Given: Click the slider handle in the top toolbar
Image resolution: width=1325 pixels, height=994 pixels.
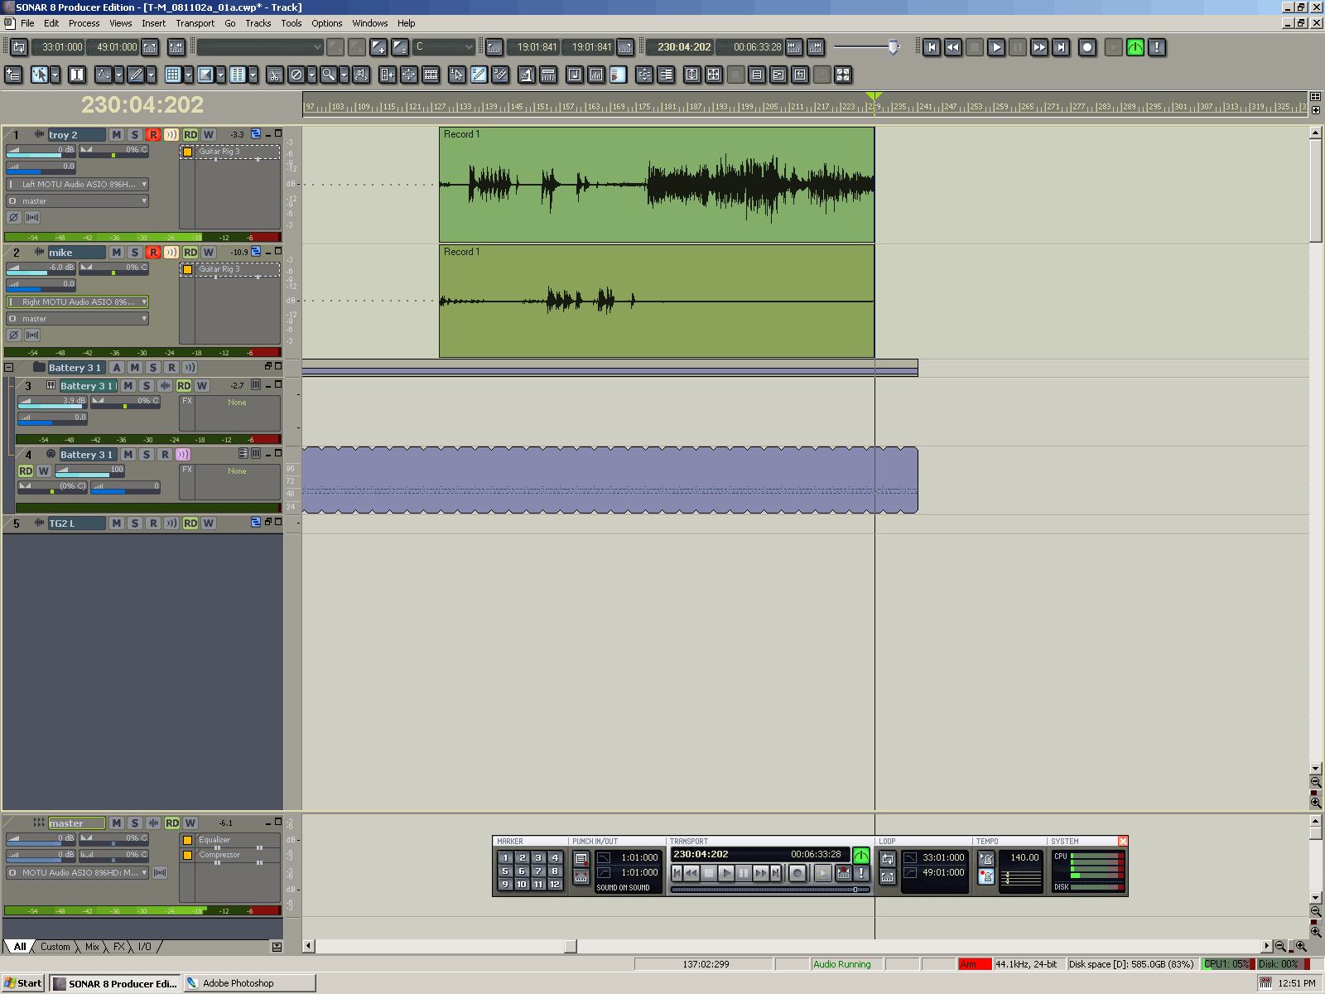Looking at the screenshot, I should (x=894, y=47).
